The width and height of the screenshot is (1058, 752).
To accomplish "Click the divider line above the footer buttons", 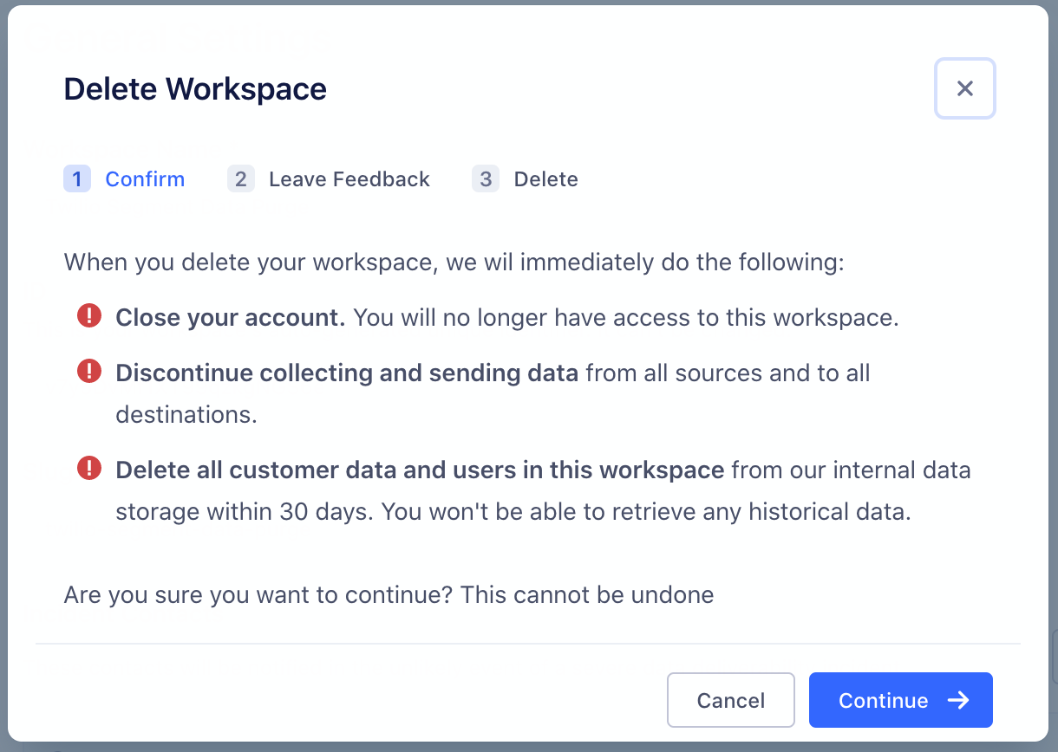I will pyautogui.click(x=529, y=644).
